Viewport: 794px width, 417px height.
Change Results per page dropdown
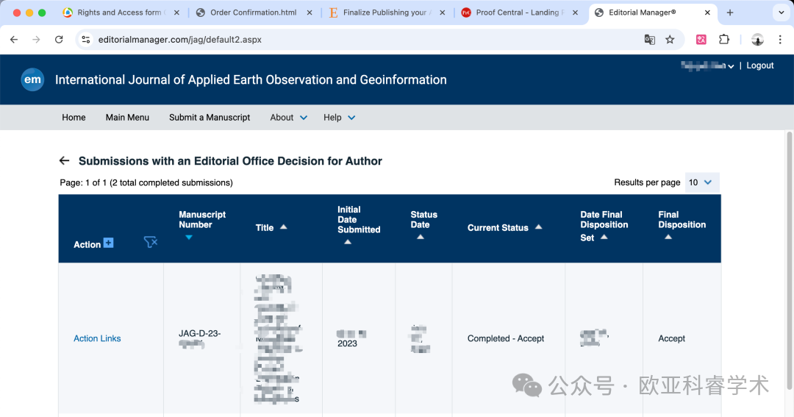click(701, 182)
